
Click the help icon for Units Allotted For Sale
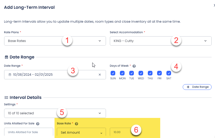coord(38,124)
